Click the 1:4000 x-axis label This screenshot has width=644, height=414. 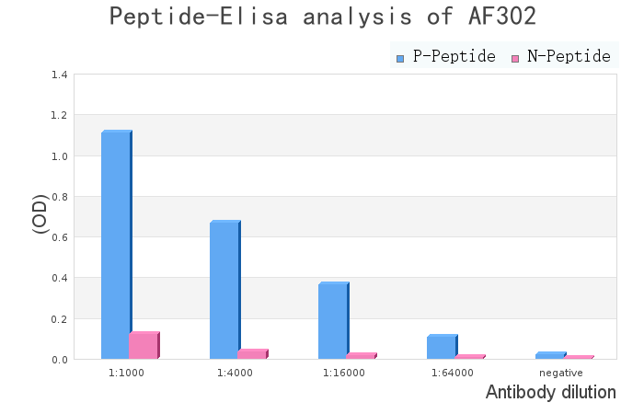[x=235, y=373]
